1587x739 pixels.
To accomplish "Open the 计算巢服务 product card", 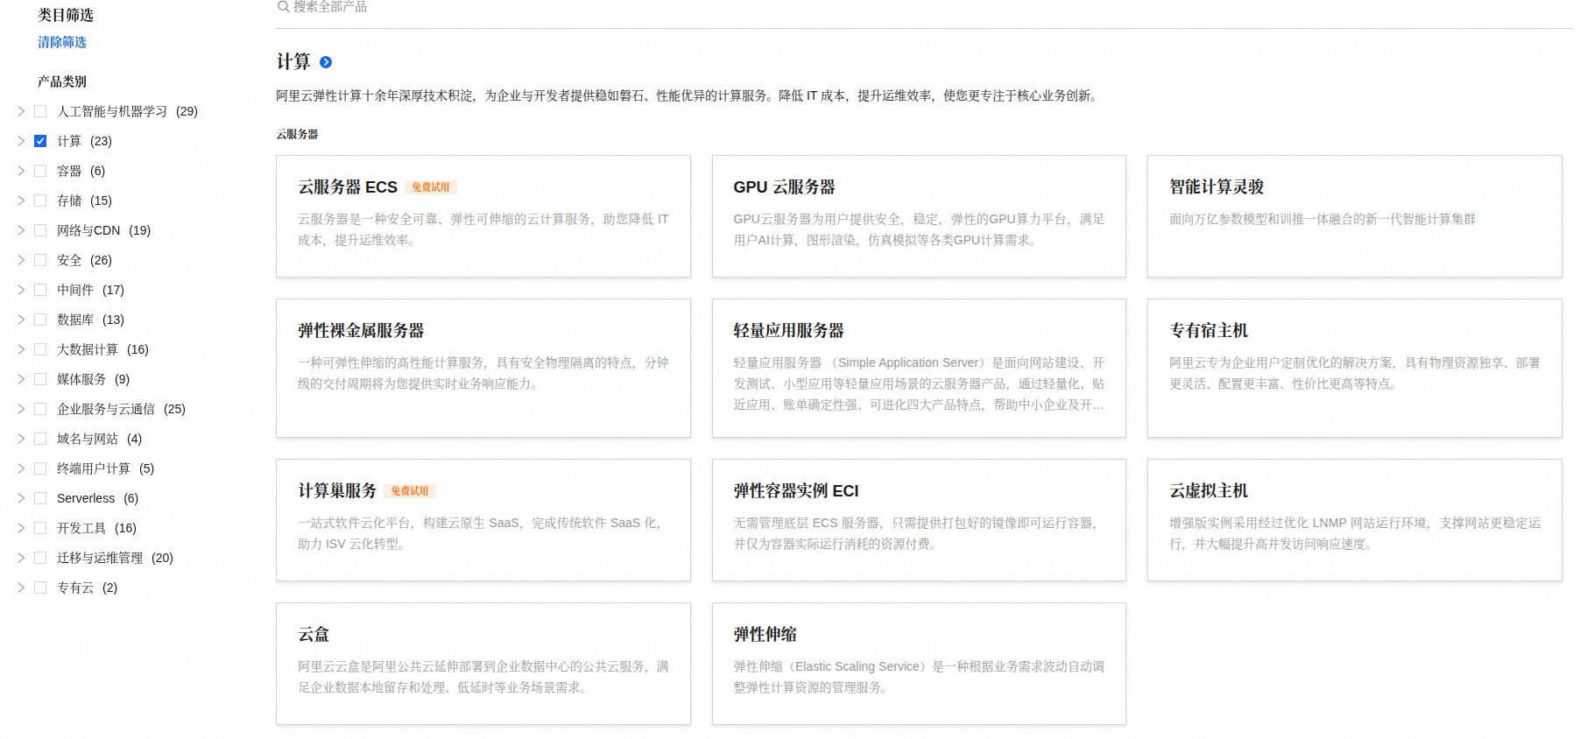I will pos(483,520).
